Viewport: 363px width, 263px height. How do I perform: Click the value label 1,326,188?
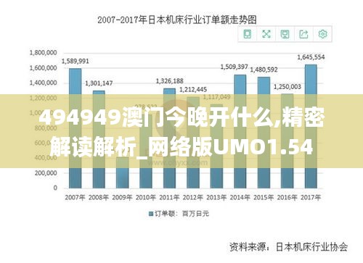click(169, 81)
